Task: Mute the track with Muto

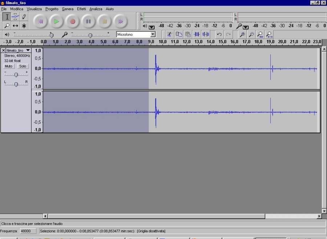Action: [x=9, y=66]
